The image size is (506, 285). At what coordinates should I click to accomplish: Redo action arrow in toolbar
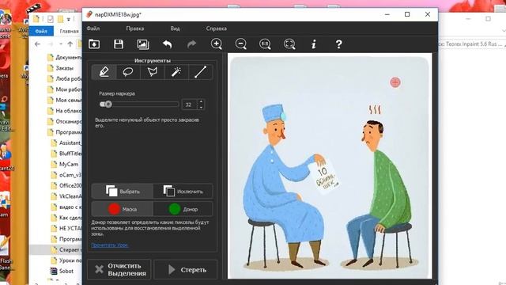click(191, 44)
